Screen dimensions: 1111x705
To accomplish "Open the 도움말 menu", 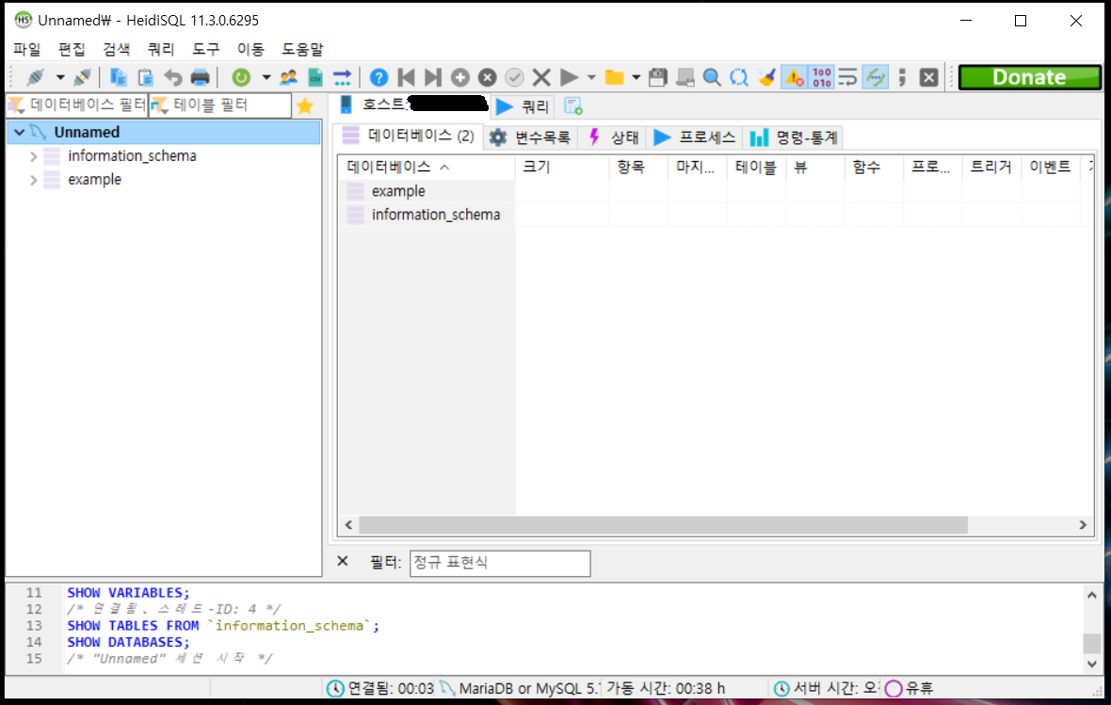I will pos(302,49).
